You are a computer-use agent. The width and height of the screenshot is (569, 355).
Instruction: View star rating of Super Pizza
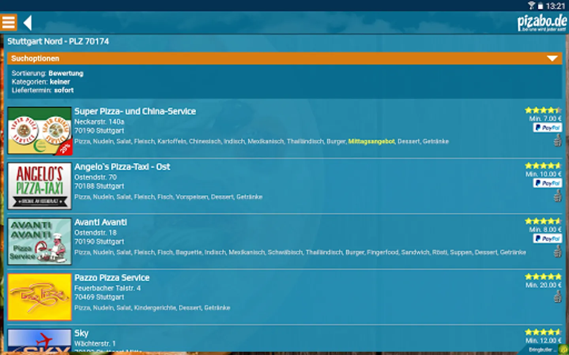(543, 110)
